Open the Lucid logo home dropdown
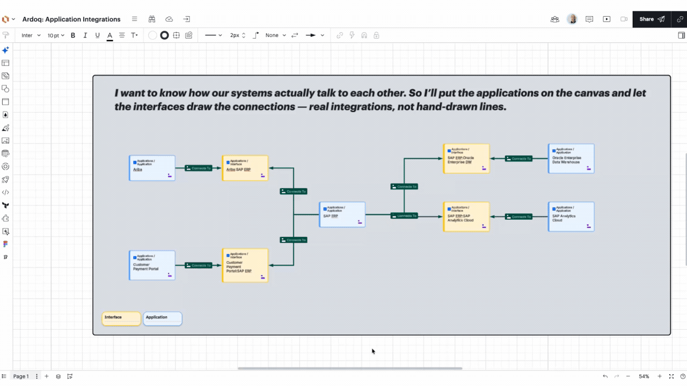This screenshot has height=386, width=687. click(x=8, y=19)
